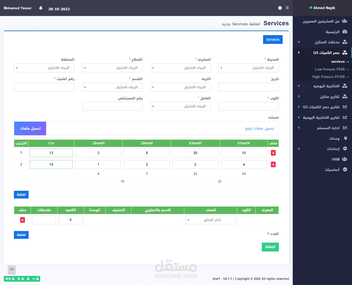Click the إعدادات gear icon
This screenshot has height=285, width=352.
[x=345, y=149]
